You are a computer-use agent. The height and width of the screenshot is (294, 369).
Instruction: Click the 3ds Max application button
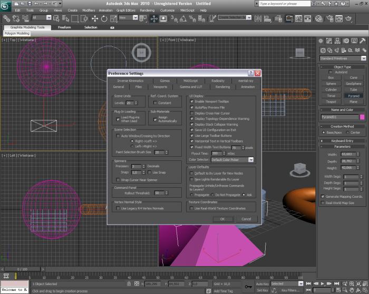click(5, 6)
